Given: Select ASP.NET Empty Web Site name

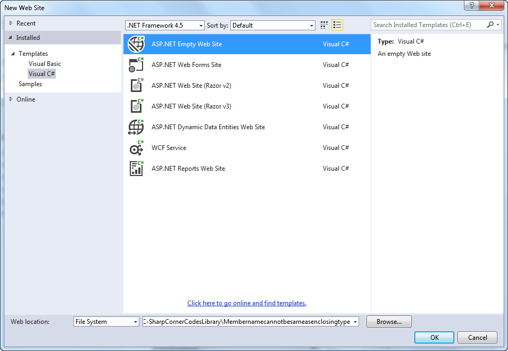Looking at the screenshot, I should (187, 44).
